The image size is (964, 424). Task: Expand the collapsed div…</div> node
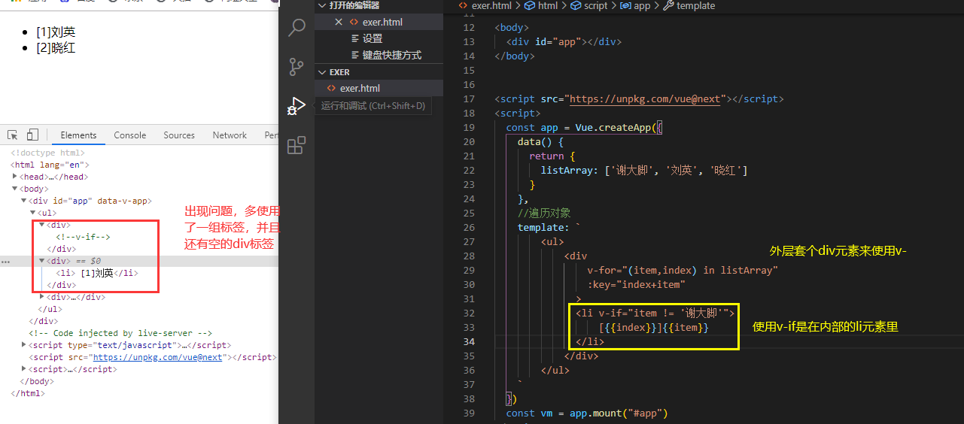(x=42, y=297)
